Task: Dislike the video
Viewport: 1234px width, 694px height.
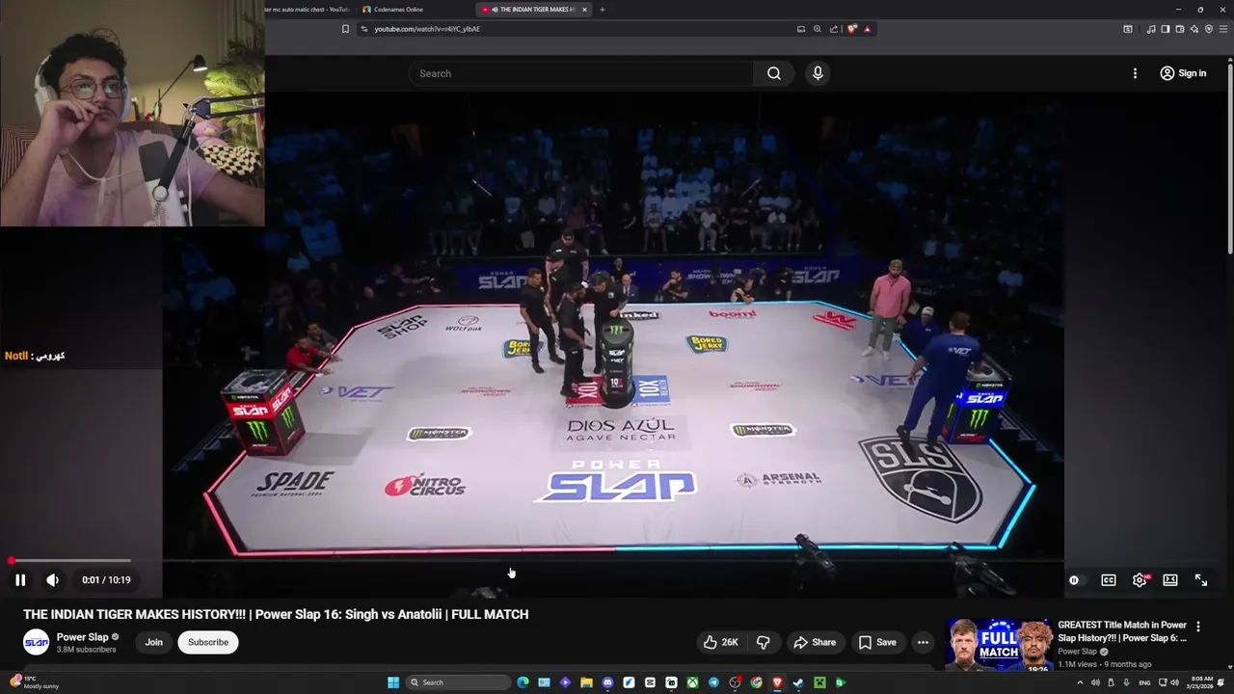Action: pos(763,642)
